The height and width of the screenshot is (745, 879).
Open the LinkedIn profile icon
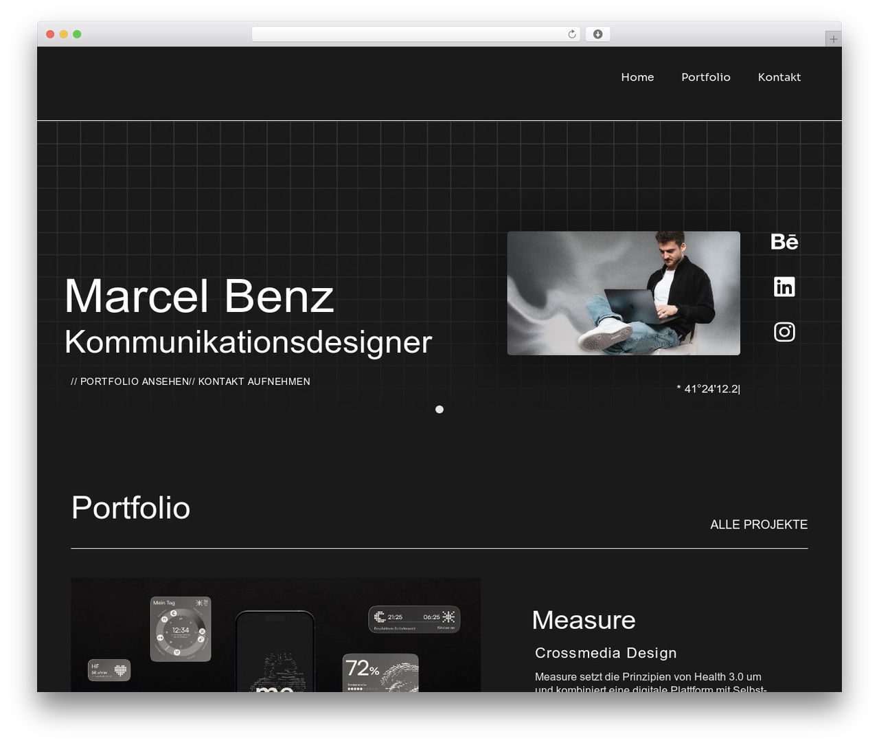[784, 287]
